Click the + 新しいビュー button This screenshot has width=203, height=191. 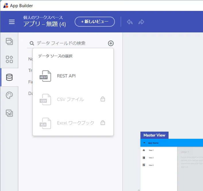pos(95,22)
